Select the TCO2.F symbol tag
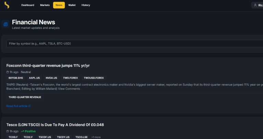 [28, 137]
